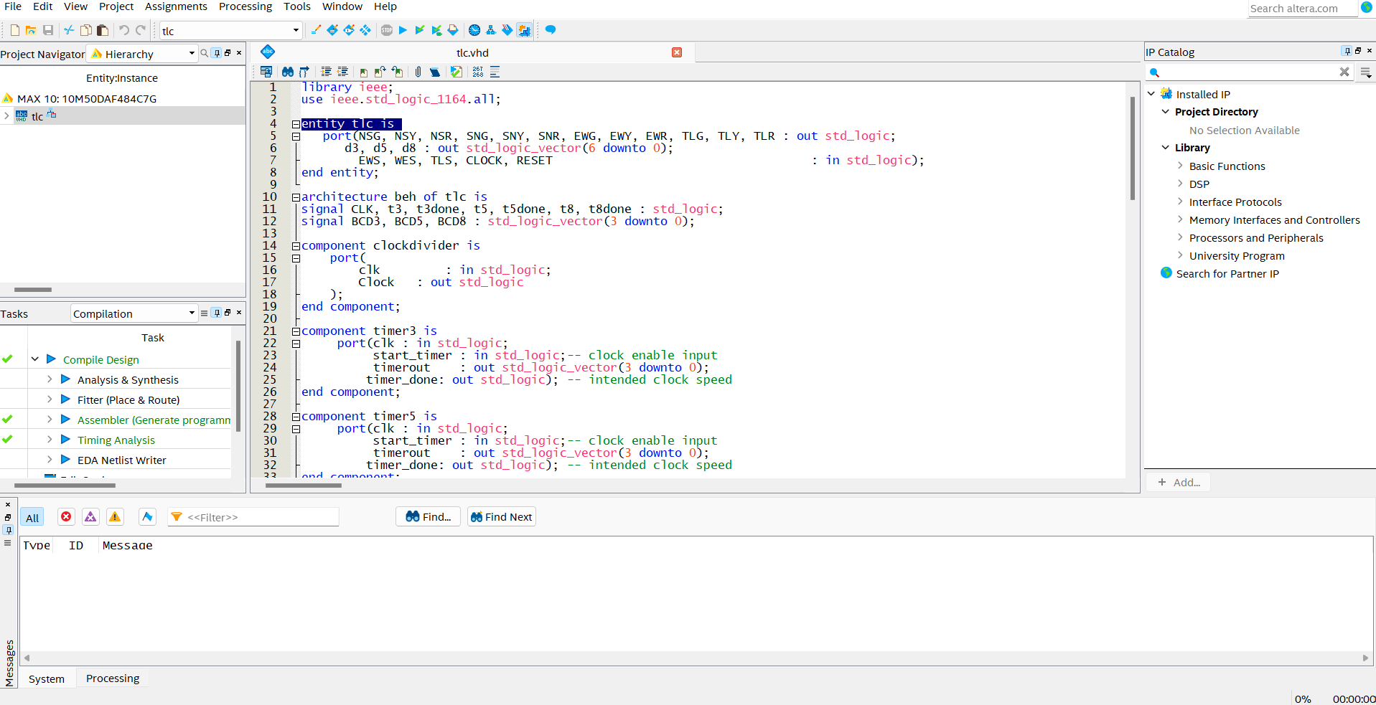Click the Chip Planner diamond icon

tap(365, 30)
